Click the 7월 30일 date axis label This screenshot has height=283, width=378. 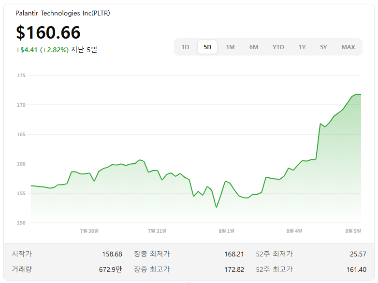pyautogui.click(x=89, y=231)
